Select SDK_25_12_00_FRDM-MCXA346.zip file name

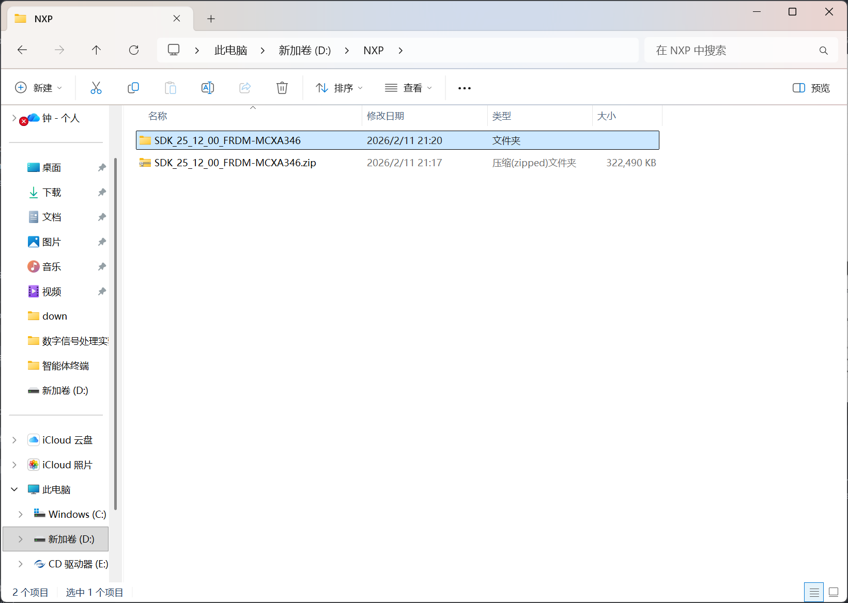pyautogui.click(x=235, y=163)
